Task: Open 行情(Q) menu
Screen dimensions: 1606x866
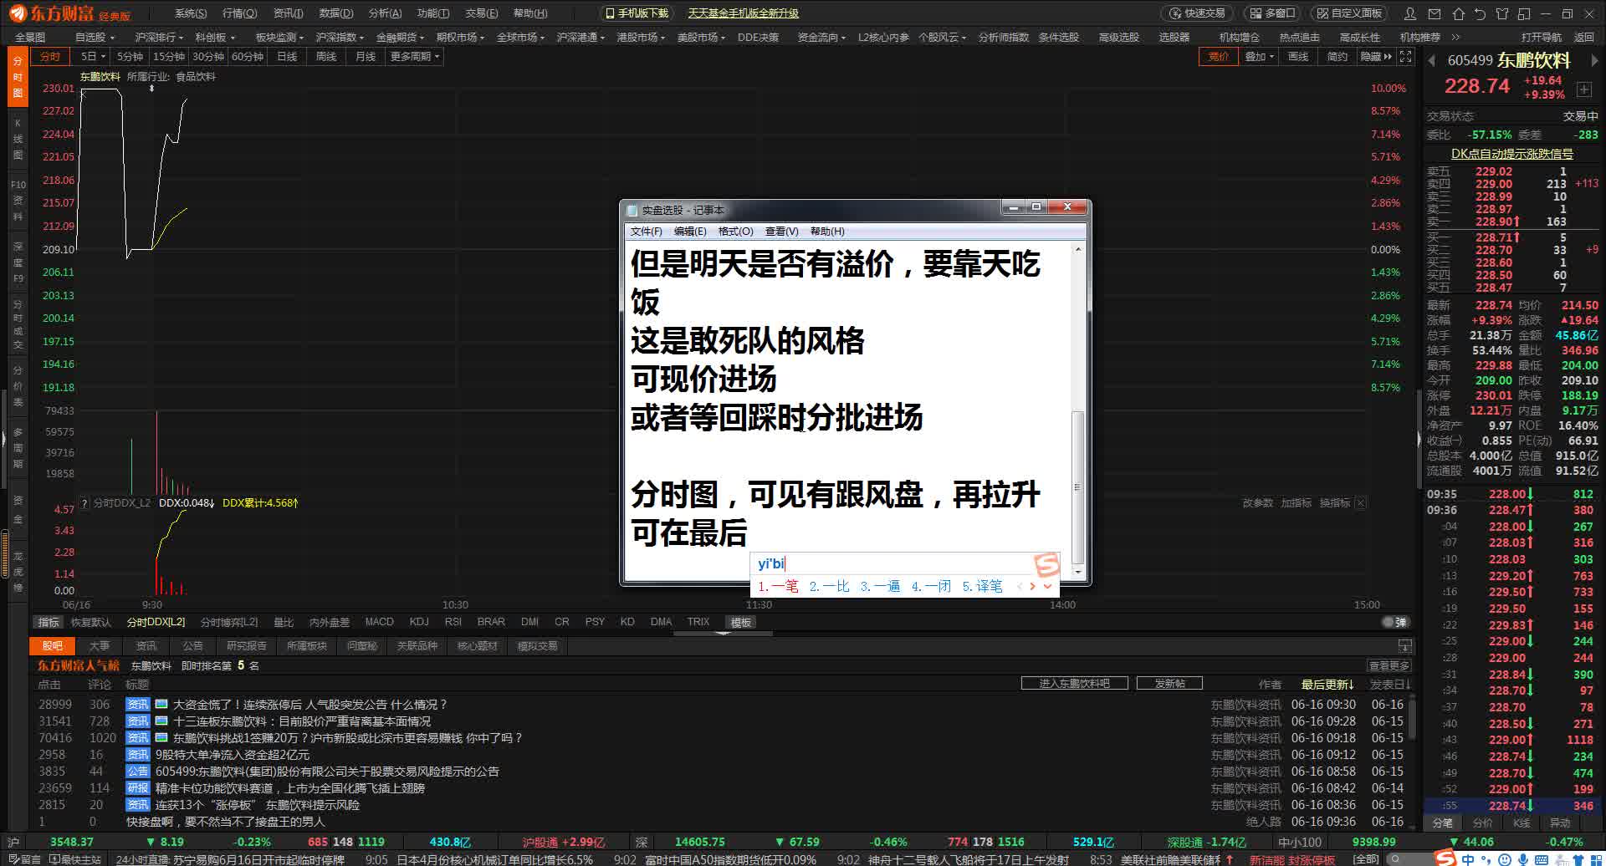Action: tap(240, 13)
